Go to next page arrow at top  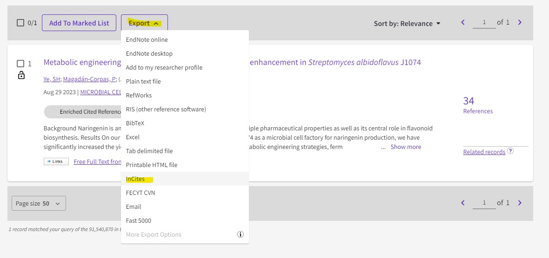click(520, 22)
